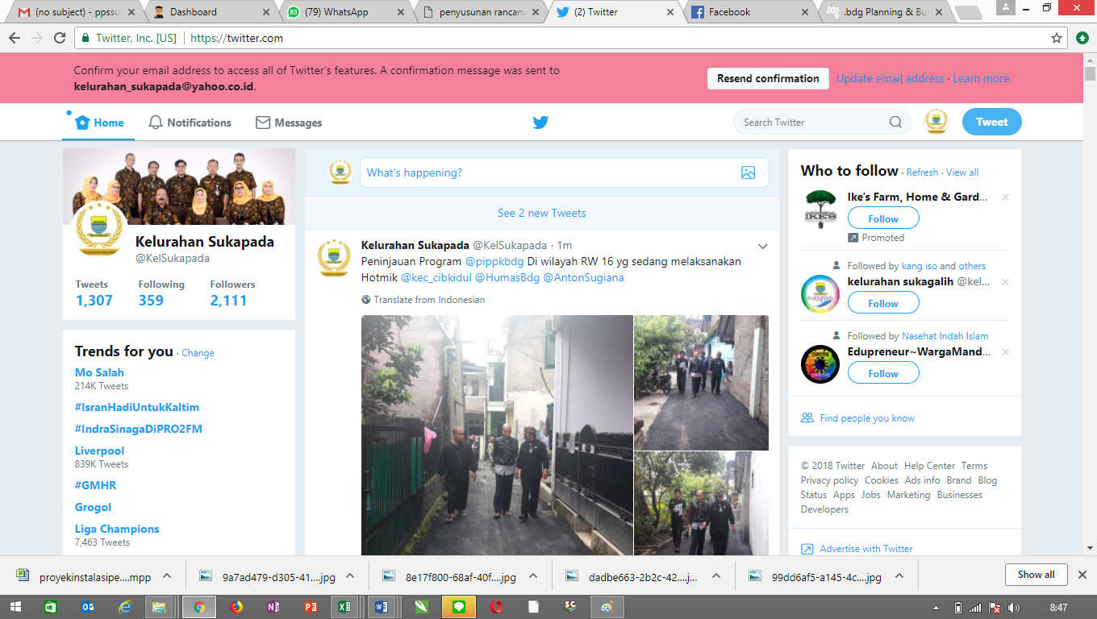This screenshot has width=1097, height=619.
Task: Bookmark this page with the star icon
Action: [1057, 38]
